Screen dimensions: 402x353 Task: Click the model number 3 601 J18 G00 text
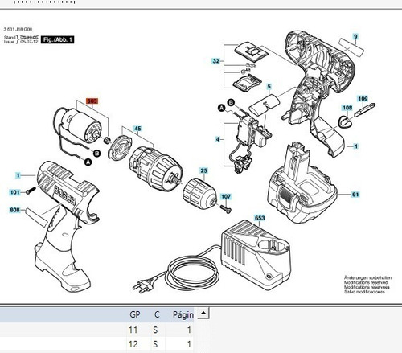(18, 29)
